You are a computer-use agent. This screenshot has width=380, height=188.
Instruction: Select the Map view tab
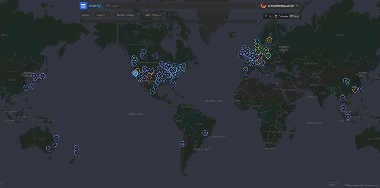click(x=295, y=16)
